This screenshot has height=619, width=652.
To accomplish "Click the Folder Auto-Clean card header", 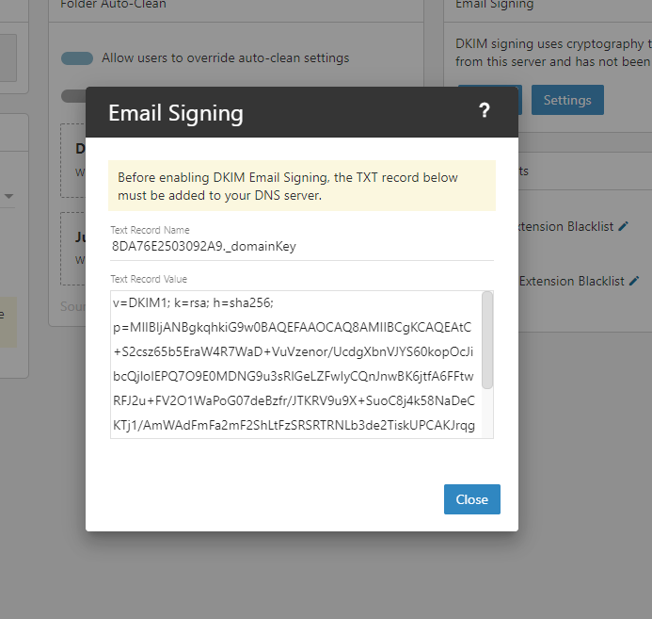I will coord(113,5).
